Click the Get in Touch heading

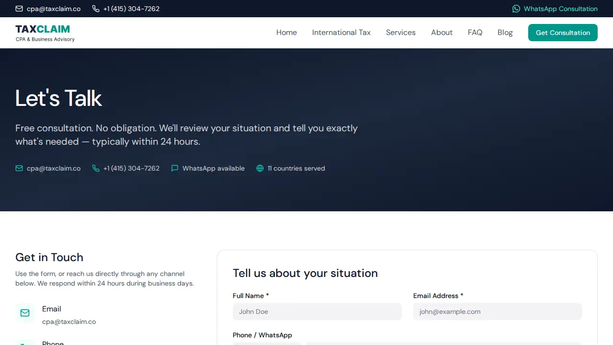click(49, 257)
